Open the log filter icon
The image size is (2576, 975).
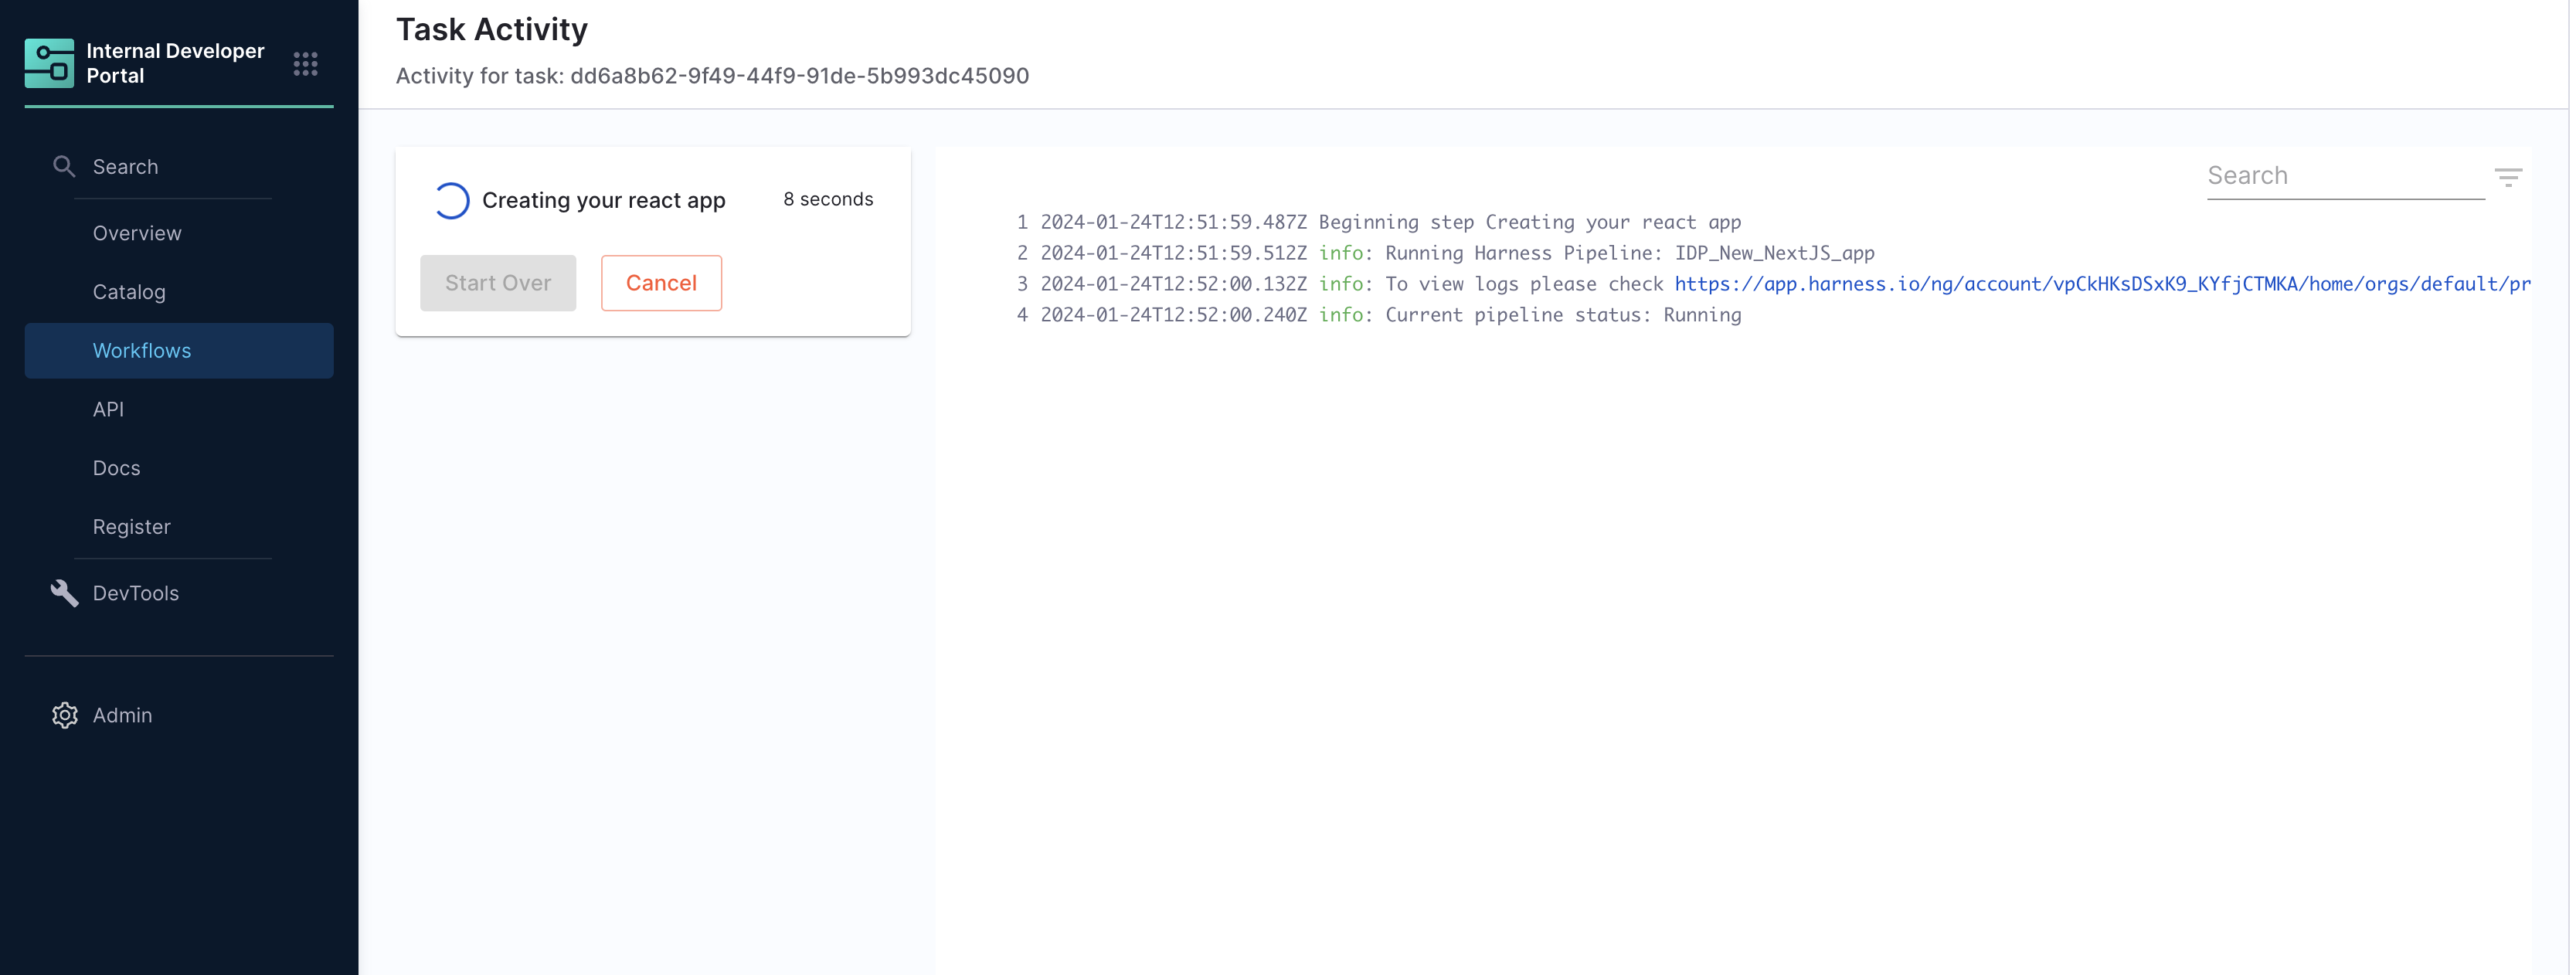2507,177
